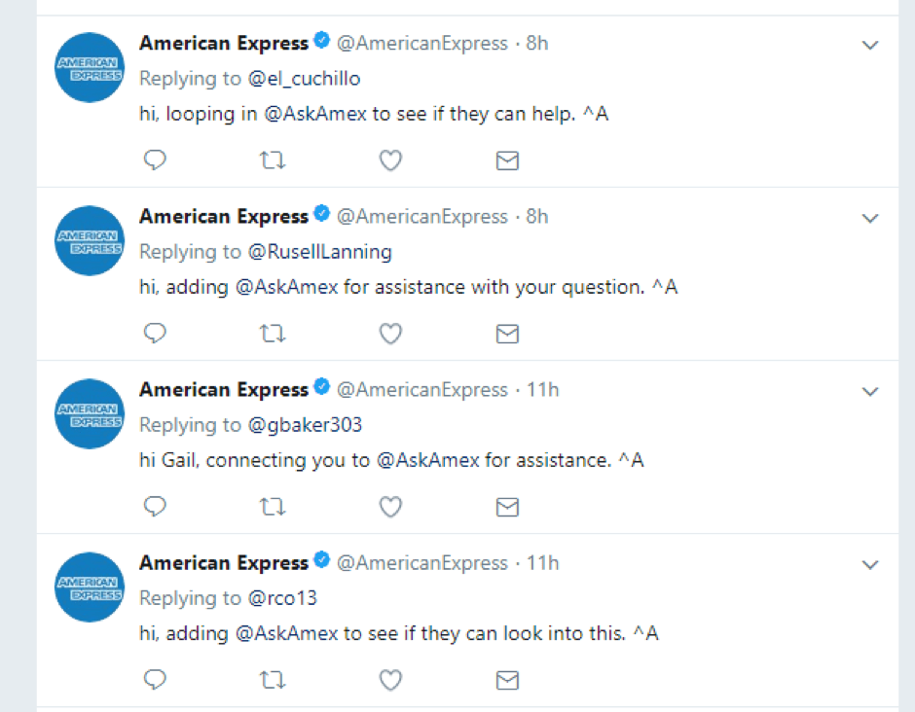Send the @el_cuchillo reply via direct message

pyautogui.click(x=507, y=160)
